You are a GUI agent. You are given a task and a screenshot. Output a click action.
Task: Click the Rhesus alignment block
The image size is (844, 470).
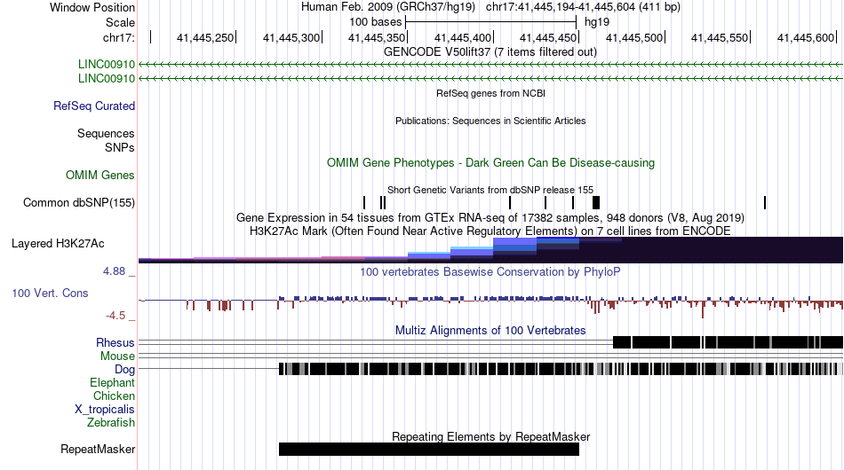[729, 342]
